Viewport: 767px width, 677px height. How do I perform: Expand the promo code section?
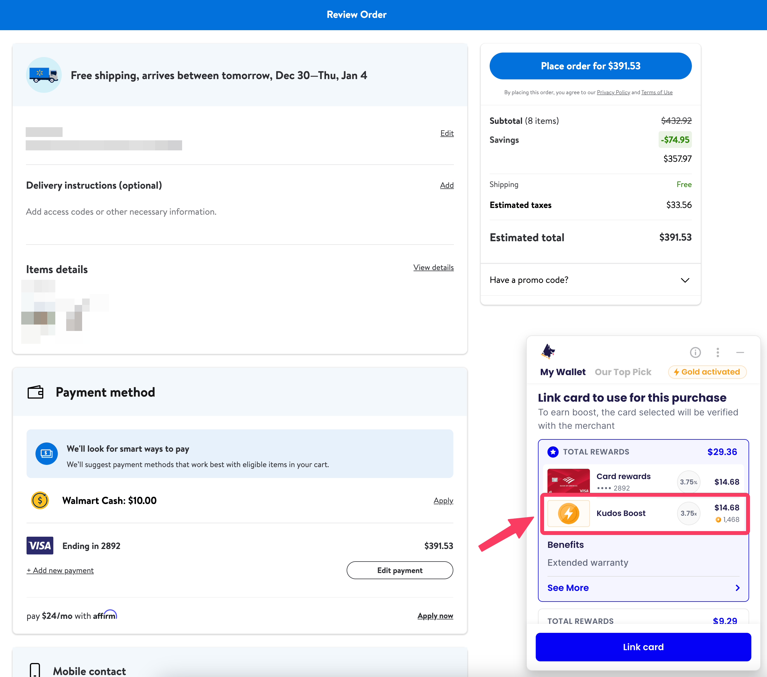point(685,280)
